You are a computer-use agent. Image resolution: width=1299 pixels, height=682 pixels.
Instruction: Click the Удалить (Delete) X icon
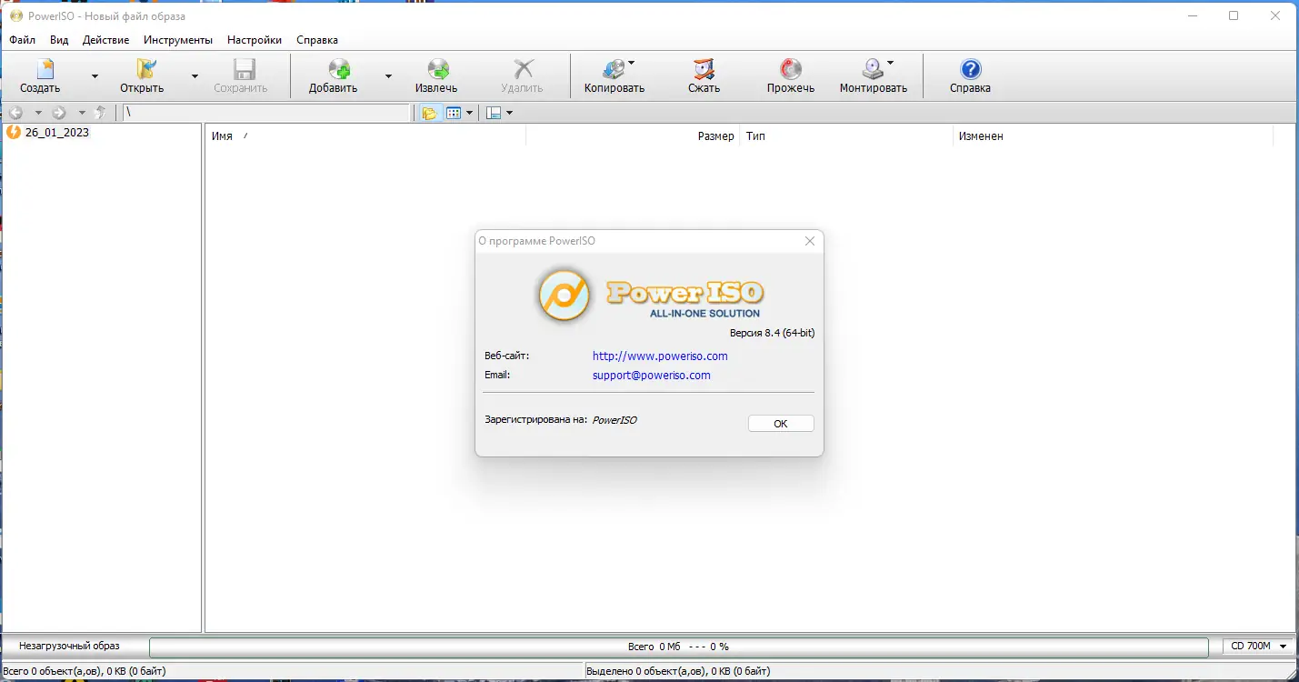click(523, 69)
